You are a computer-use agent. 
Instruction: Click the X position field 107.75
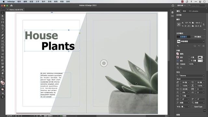coord(188,23)
